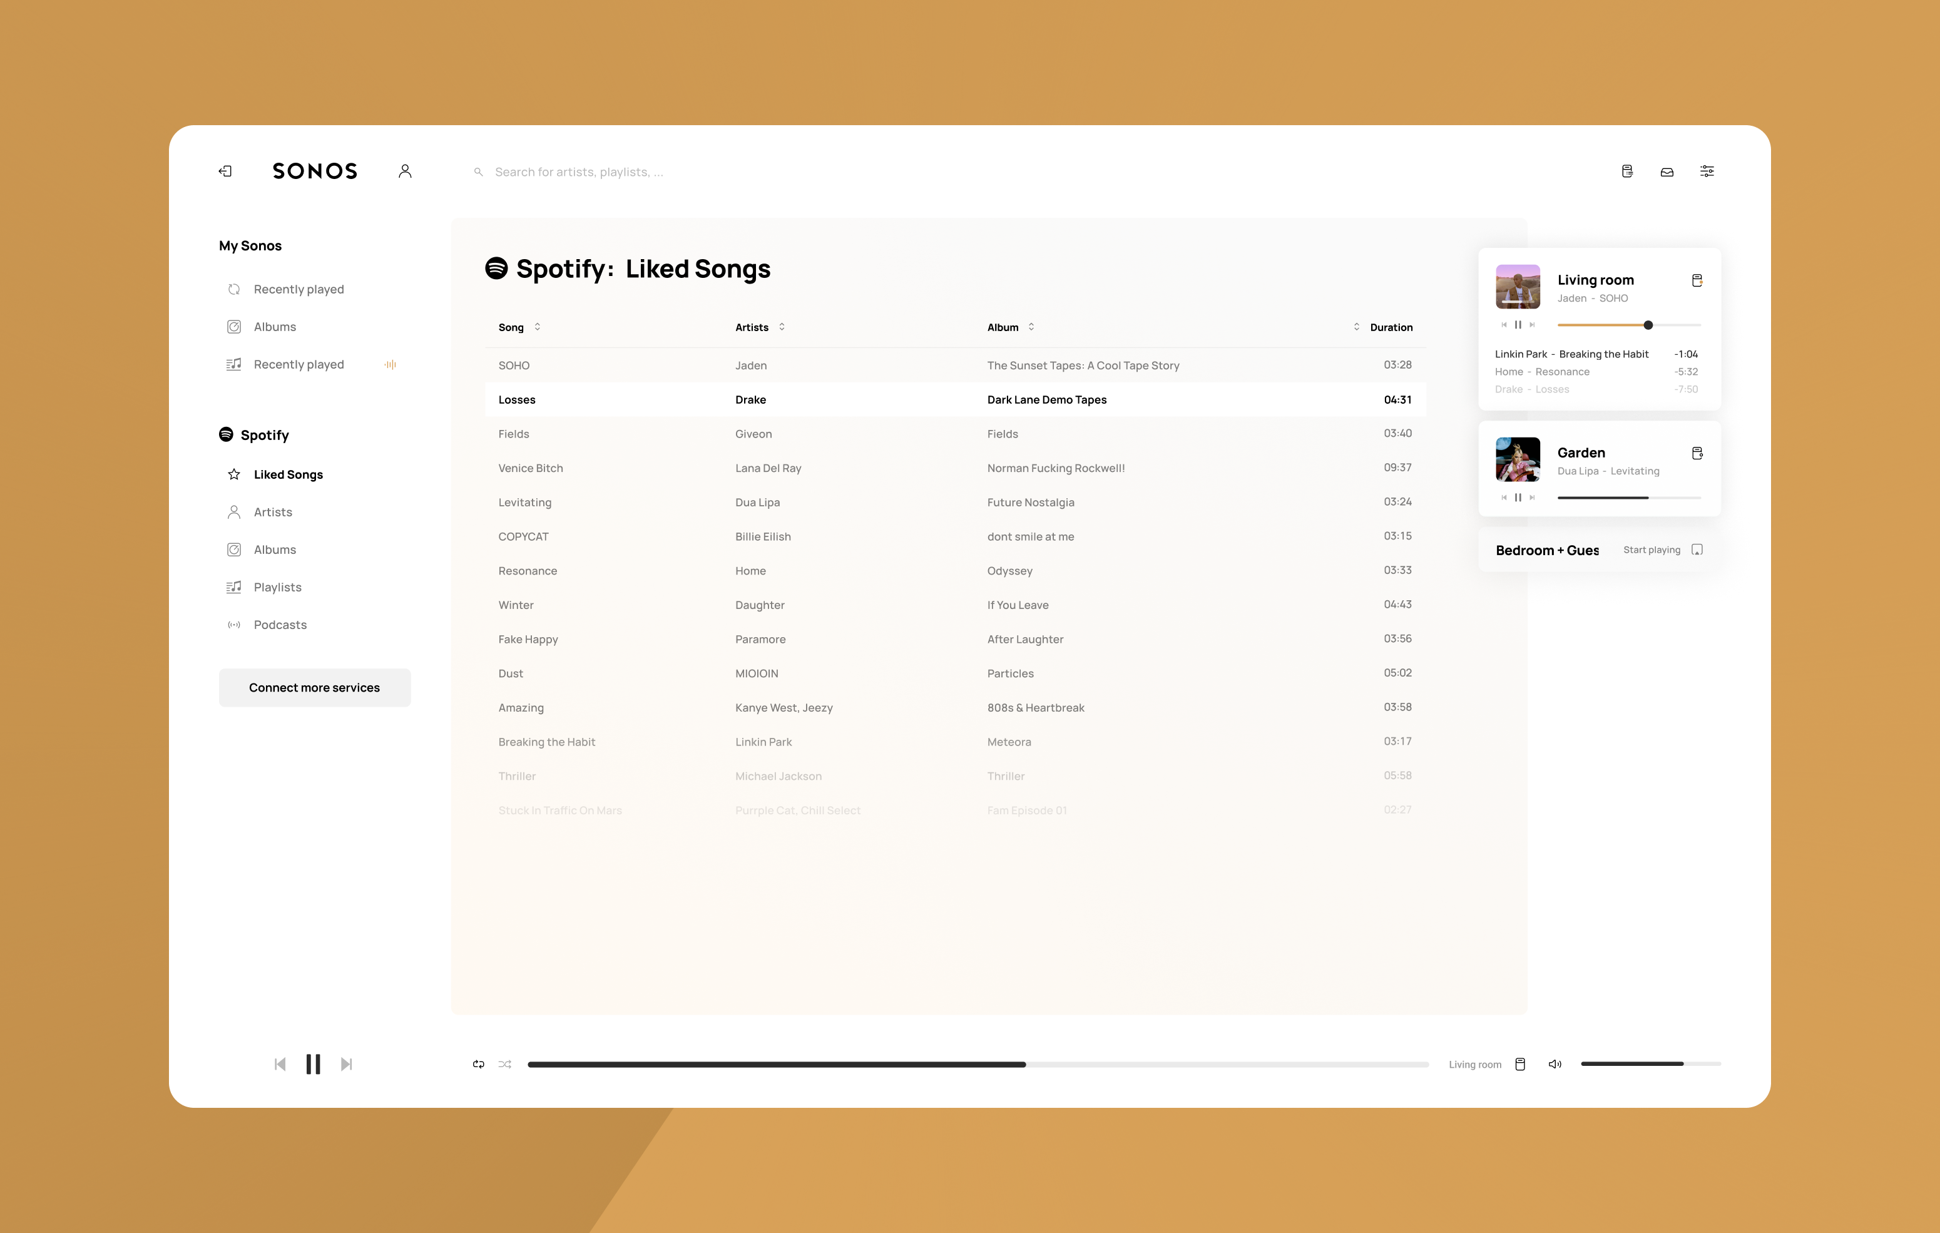The image size is (1940, 1233).
Task: Toggle repeat in the bottom player
Action: pos(479,1064)
